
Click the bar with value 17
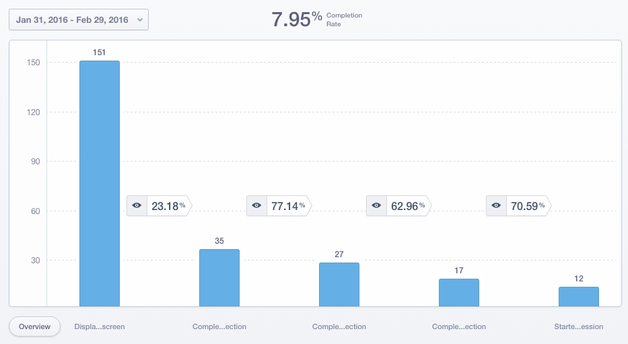click(x=458, y=293)
